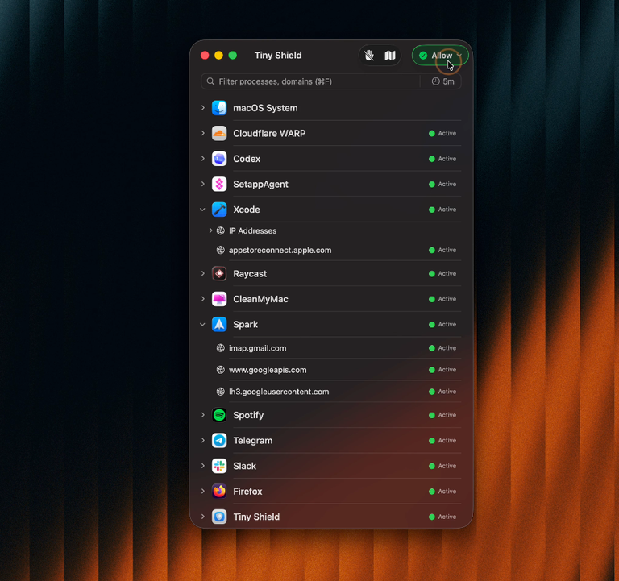The width and height of the screenshot is (619, 581).
Task: Toggle Active status for SetappAgent
Action: click(x=442, y=184)
